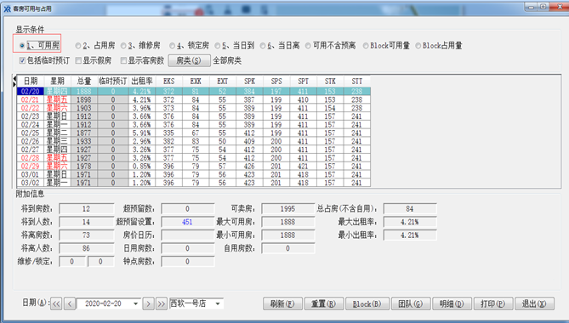
Task: Click the SPS column header
Action: pos(276,82)
